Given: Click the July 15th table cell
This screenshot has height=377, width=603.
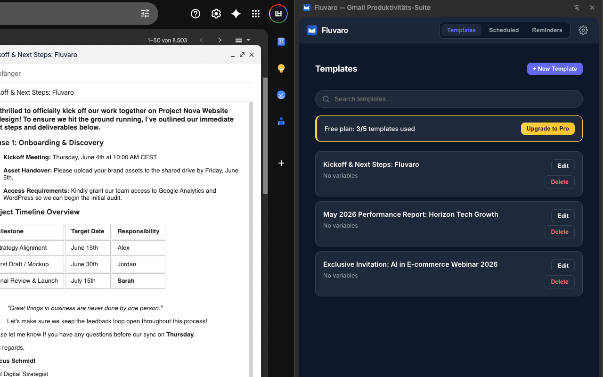Looking at the screenshot, I should 88,281.
